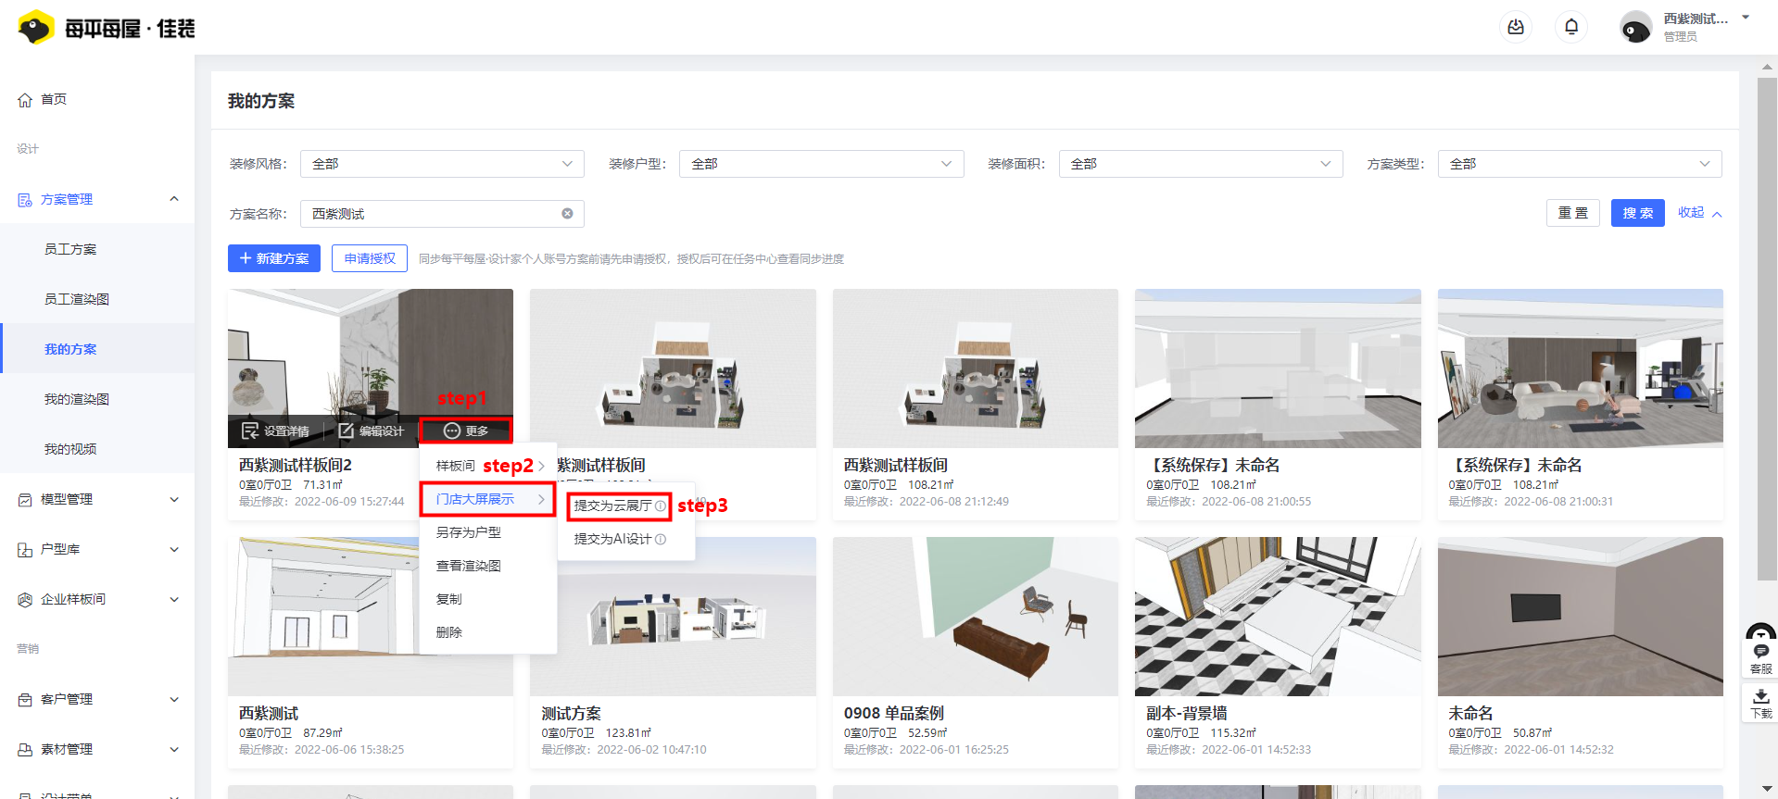Screen dimensions: 1778x799
Task: Click the 新建方案 button
Action: (x=274, y=258)
